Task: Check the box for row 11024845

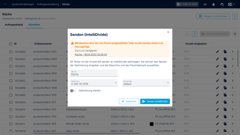Action: click(11, 59)
